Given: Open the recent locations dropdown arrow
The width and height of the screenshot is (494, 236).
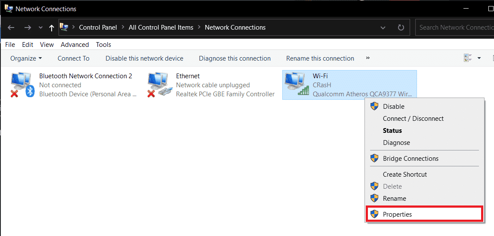Looking at the screenshot, I should coord(40,28).
